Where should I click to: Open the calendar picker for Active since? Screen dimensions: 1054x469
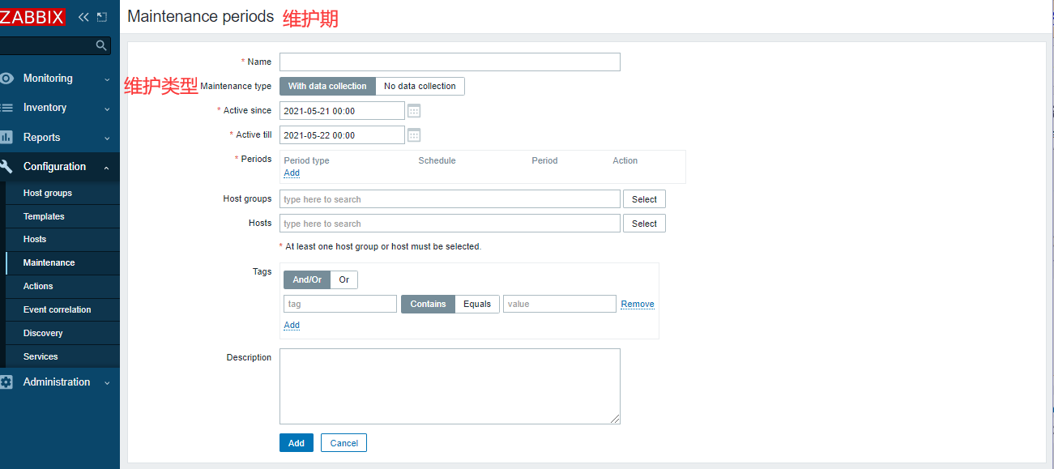(x=414, y=110)
